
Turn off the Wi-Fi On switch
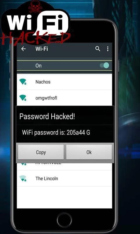[x=104, y=66]
